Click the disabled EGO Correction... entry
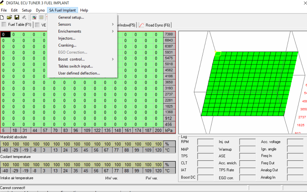The width and height of the screenshot is (307, 192). [x=82, y=52]
